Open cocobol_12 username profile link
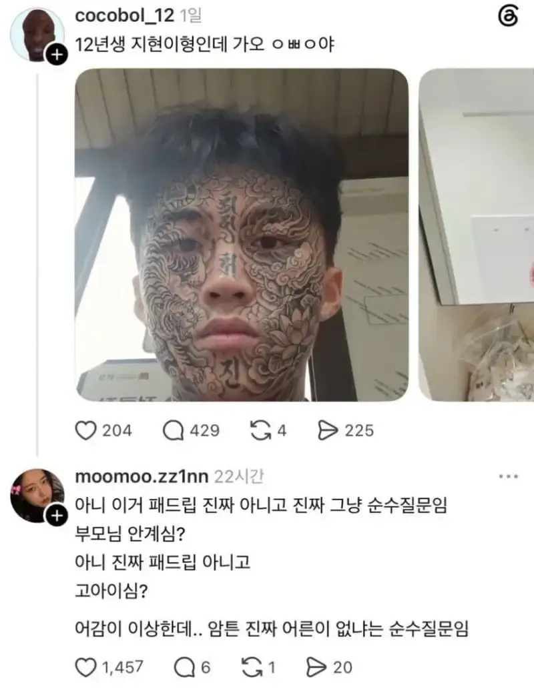 124,16
